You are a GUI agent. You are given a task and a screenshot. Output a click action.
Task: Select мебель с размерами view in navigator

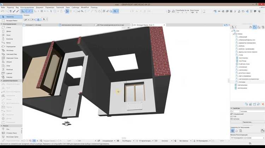tap(246, 49)
